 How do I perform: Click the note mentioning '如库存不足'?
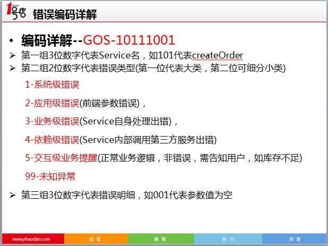pyautogui.click(x=200, y=158)
